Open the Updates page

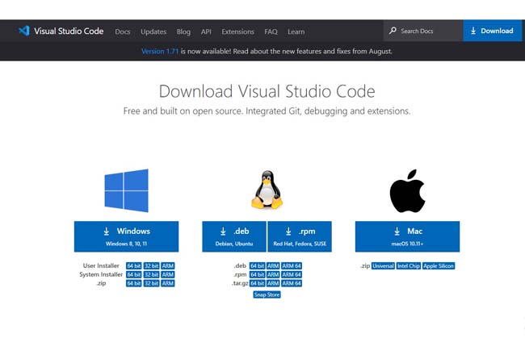coord(153,31)
